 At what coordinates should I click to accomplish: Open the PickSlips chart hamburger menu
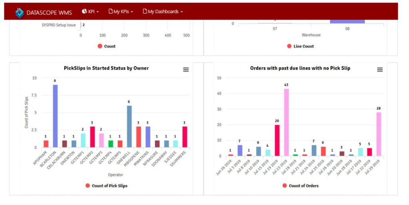(186, 70)
